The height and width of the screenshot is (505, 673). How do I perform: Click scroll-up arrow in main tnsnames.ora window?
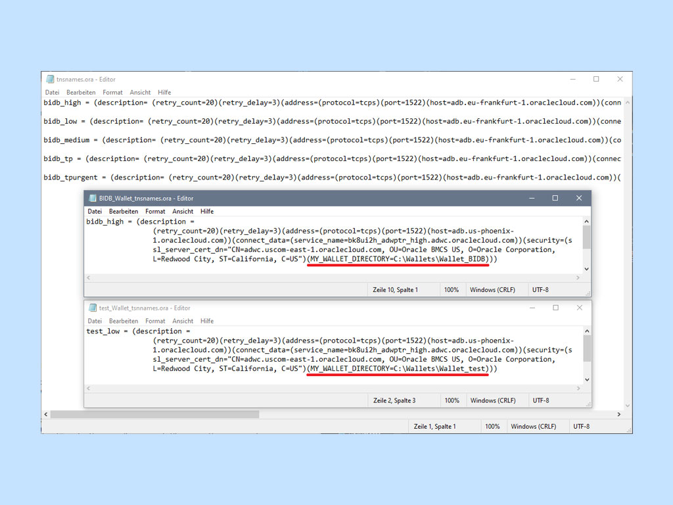(x=628, y=103)
